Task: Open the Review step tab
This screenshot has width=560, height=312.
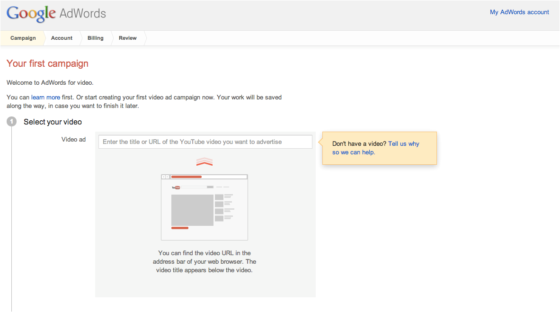Action: [x=127, y=38]
